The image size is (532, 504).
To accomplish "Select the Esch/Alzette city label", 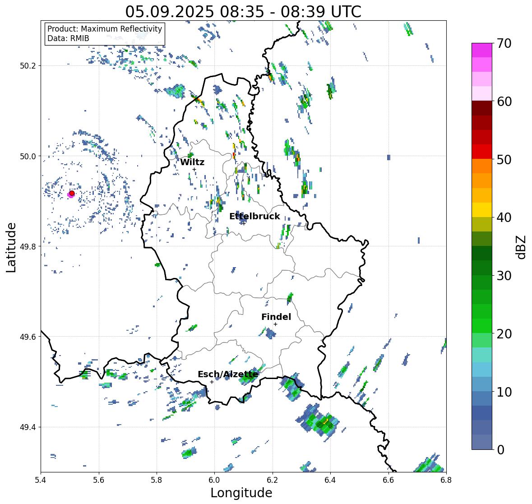I will pyautogui.click(x=228, y=374).
